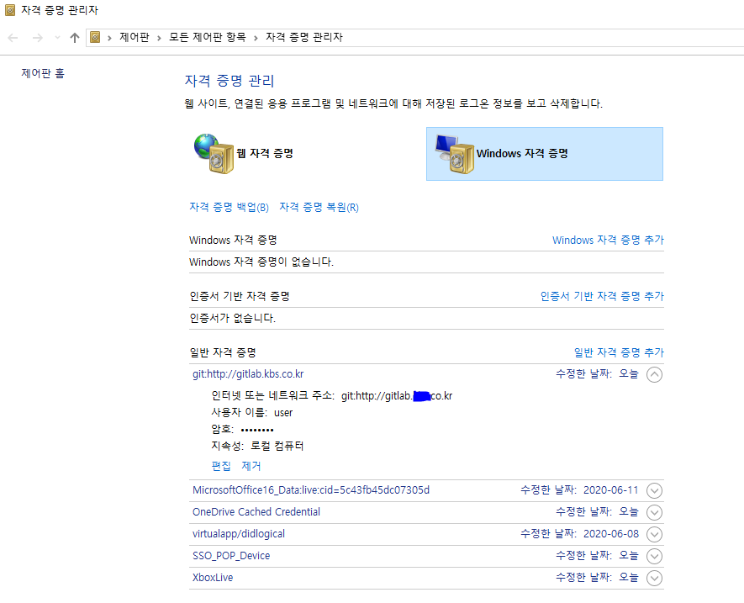This screenshot has width=744, height=603.
Task: Expand the virtualapp/didlogical entry
Action: click(654, 534)
